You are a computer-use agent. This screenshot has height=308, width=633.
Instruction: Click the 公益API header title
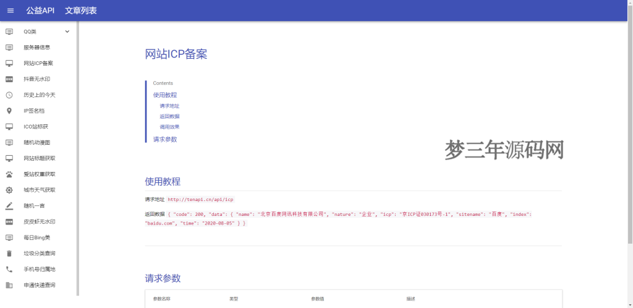click(40, 11)
